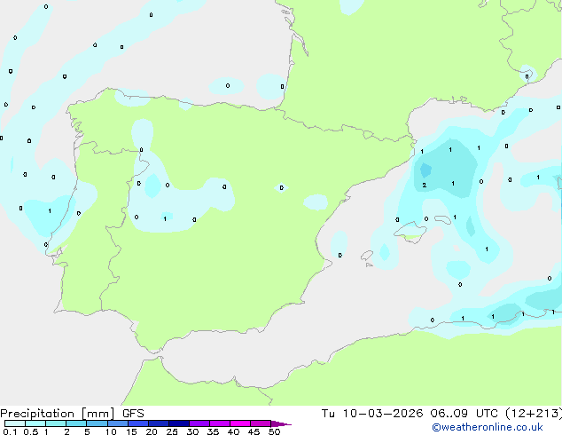This screenshot has height=435, width=562.
Task: Click the 0.1–0.5 mm legend color swatch
Action: click(15, 423)
